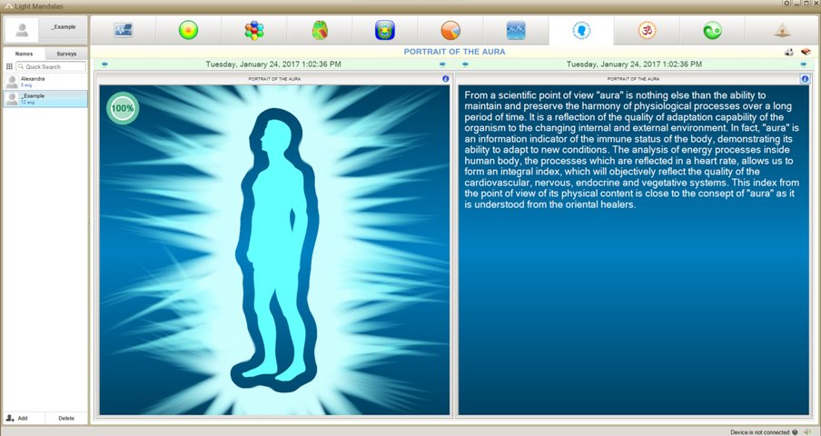The width and height of the screenshot is (821, 436).
Task: Open the green and red body map module
Action: pyautogui.click(x=320, y=30)
